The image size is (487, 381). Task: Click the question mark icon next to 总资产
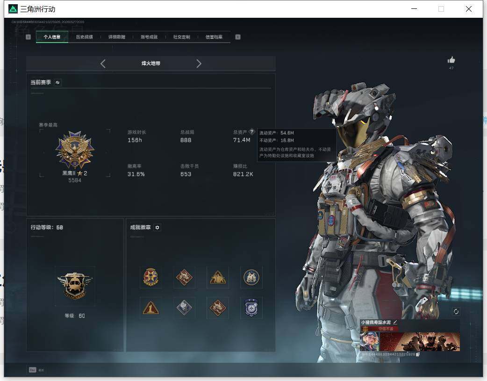coord(252,131)
